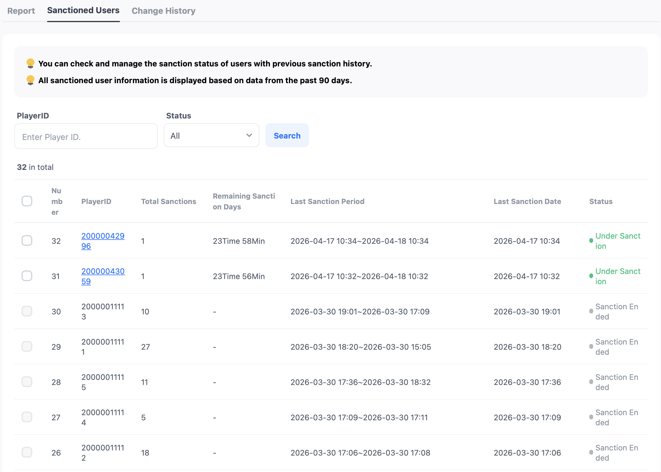Toggle the select-all checkbox in table header
The height and width of the screenshot is (472, 661).
pyautogui.click(x=27, y=201)
